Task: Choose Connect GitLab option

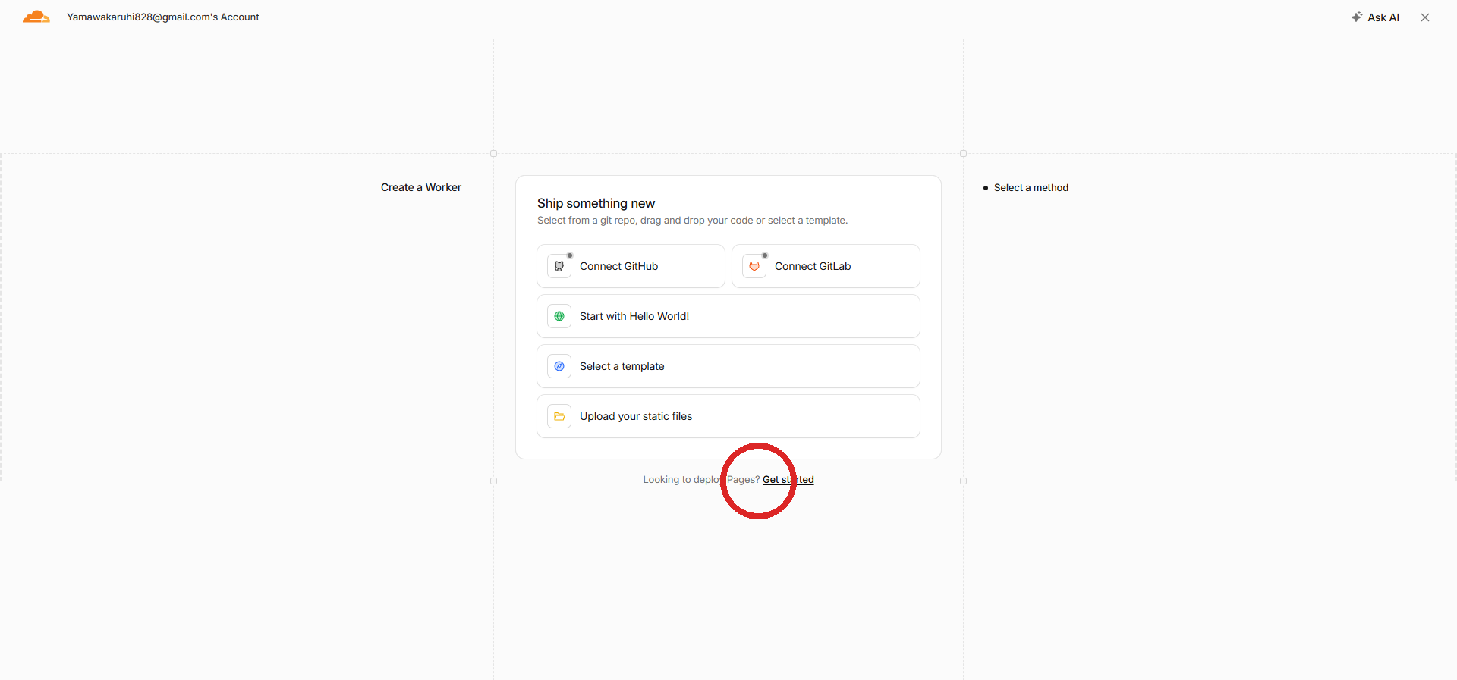Action: tap(826, 266)
